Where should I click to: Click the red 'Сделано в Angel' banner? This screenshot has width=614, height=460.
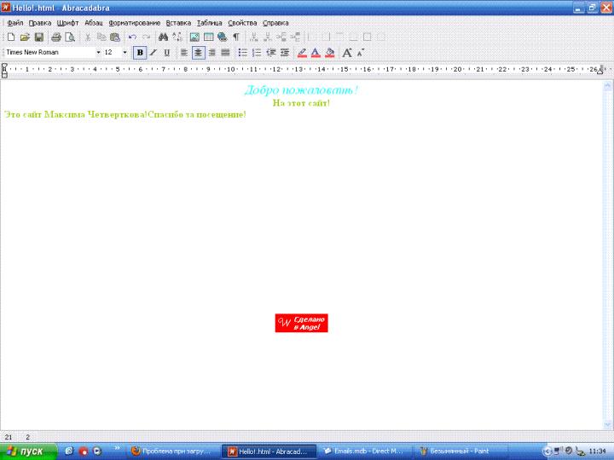pyautogui.click(x=301, y=323)
